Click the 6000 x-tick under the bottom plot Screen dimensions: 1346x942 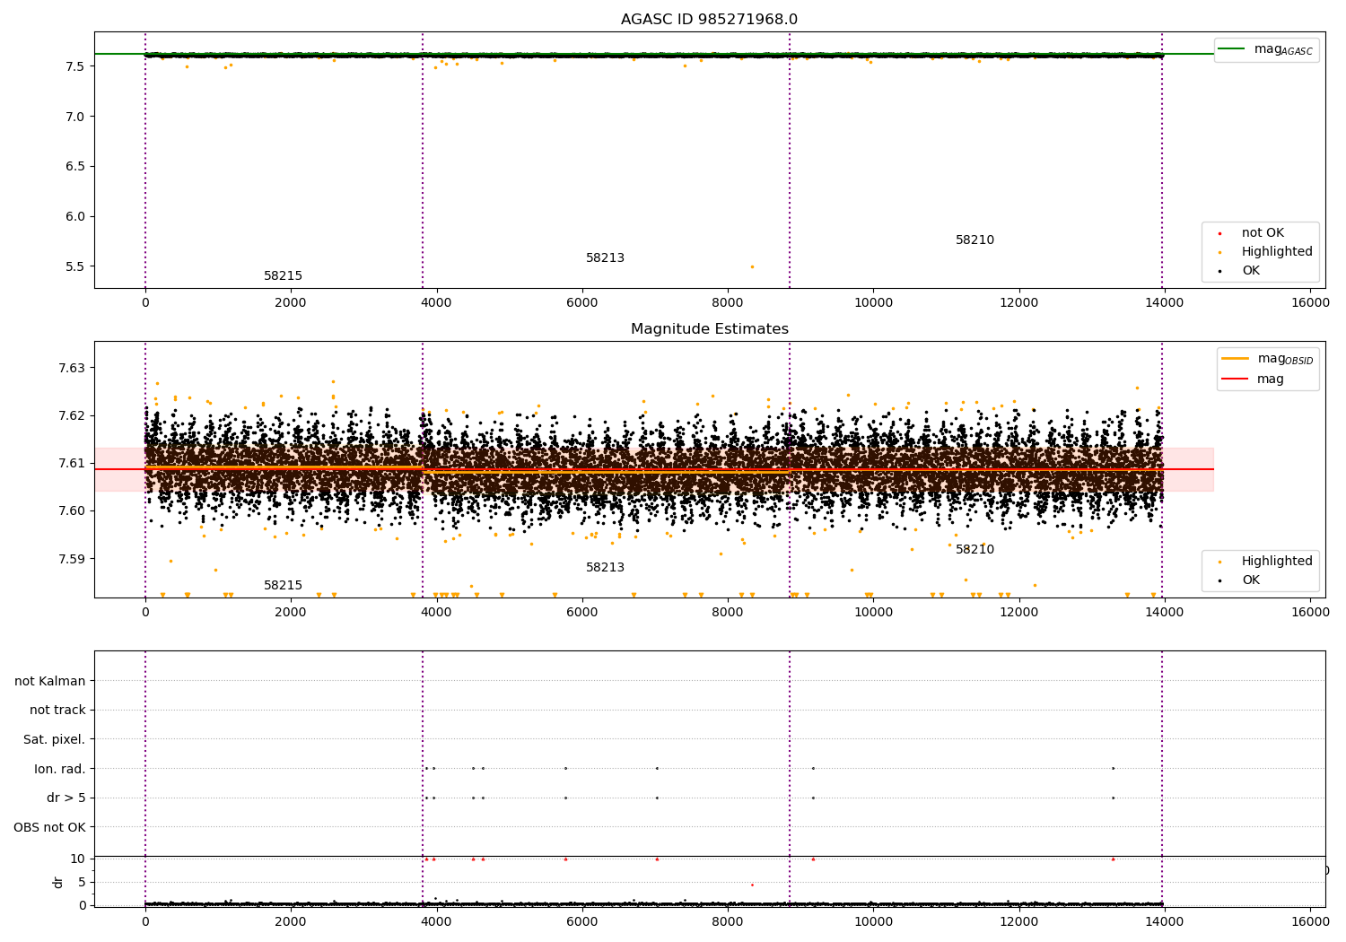582,921
